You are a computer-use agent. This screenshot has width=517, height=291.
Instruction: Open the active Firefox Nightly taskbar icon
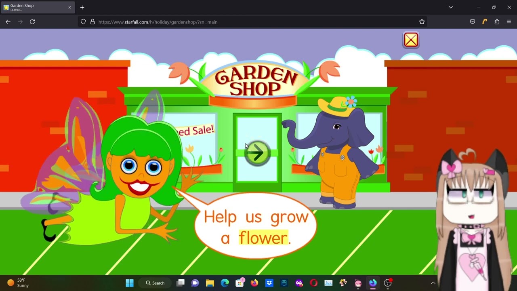pyautogui.click(x=373, y=283)
